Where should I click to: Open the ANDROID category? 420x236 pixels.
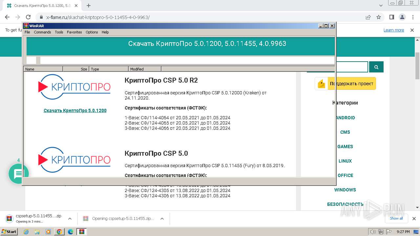coord(345,118)
